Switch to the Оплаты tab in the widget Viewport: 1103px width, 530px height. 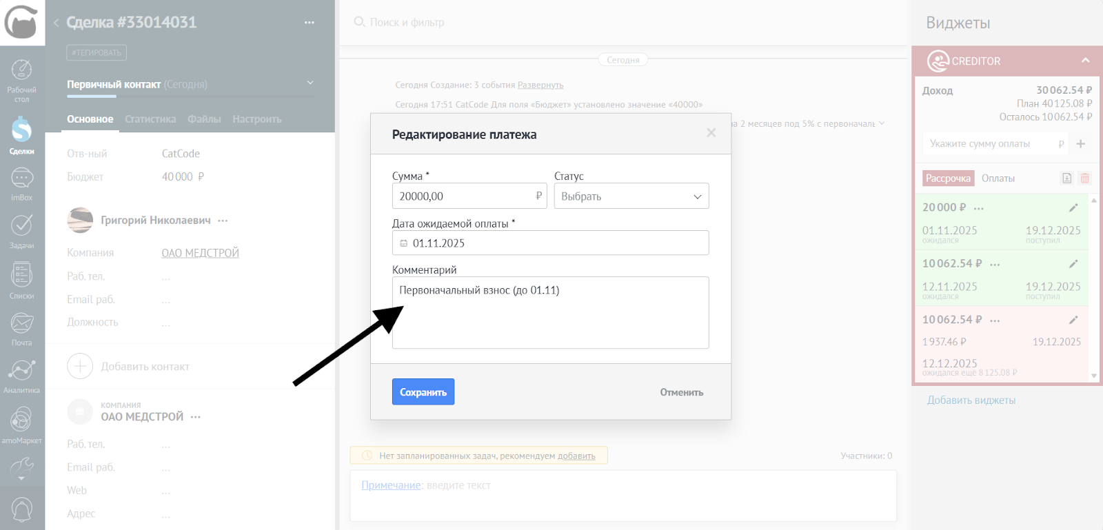pos(998,179)
